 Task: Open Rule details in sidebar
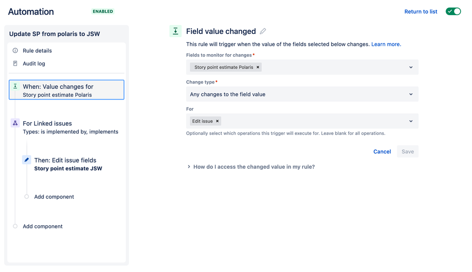tap(37, 50)
